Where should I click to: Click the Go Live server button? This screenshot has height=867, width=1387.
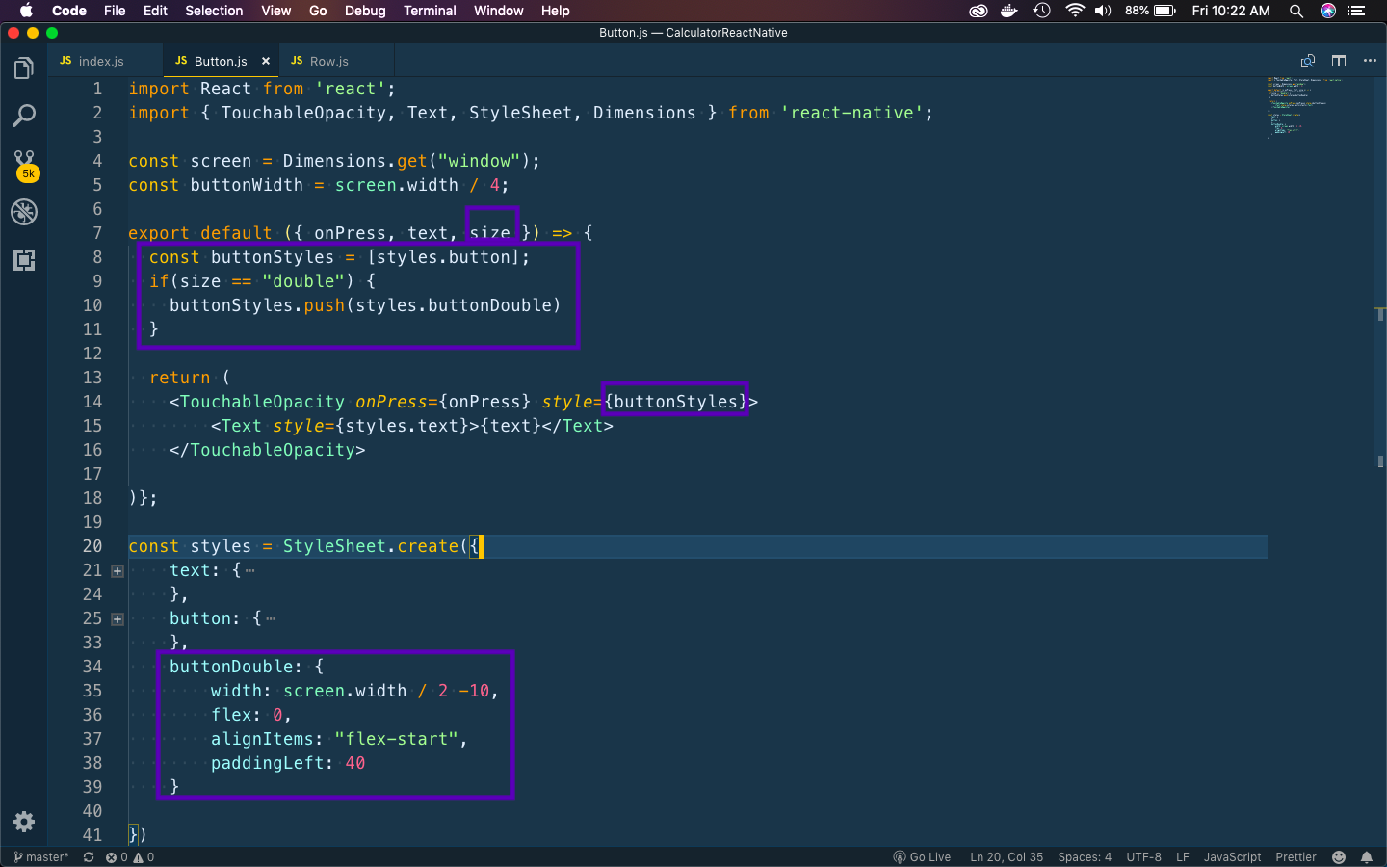pos(922,857)
